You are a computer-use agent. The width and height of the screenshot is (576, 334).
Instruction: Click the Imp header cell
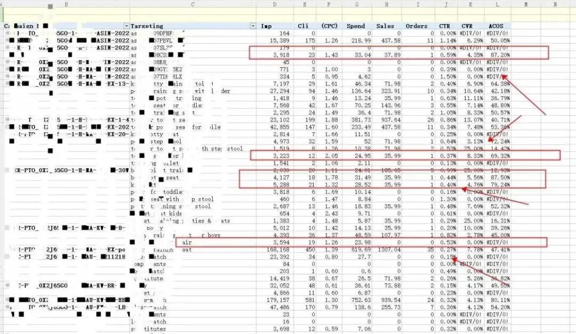coord(266,26)
